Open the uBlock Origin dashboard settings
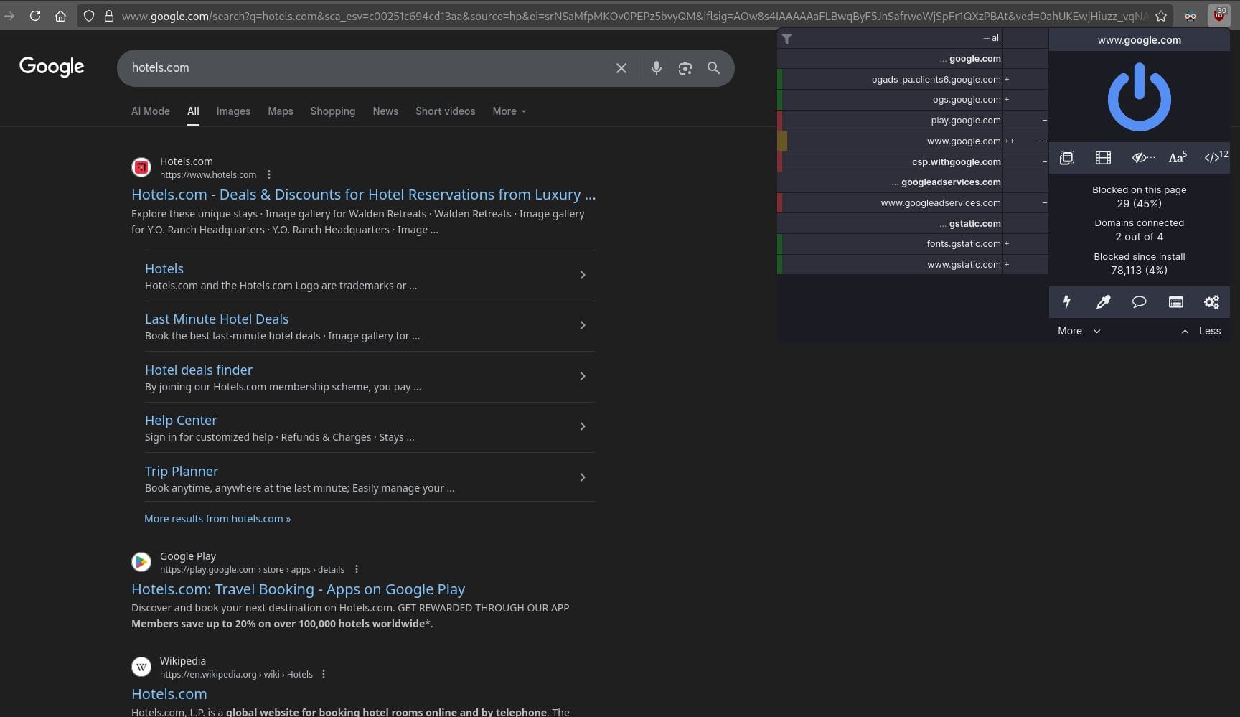 (x=1211, y=302)
